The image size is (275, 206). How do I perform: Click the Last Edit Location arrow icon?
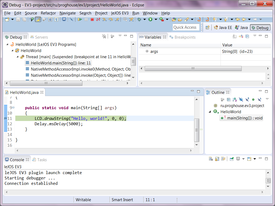(x=237, y=19)
